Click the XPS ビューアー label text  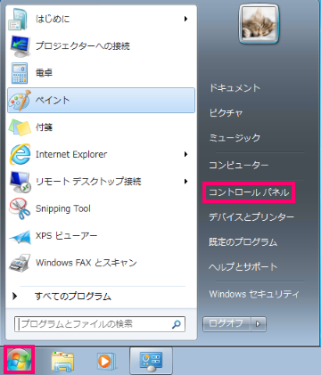pos(66,236)
